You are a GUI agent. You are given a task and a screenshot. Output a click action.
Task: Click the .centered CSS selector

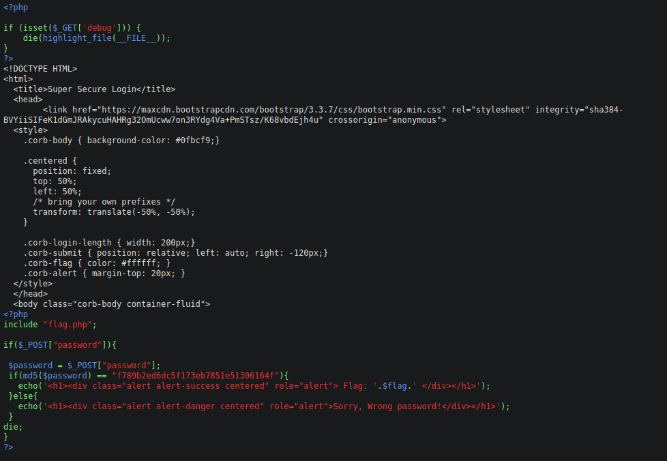point(48,161)
